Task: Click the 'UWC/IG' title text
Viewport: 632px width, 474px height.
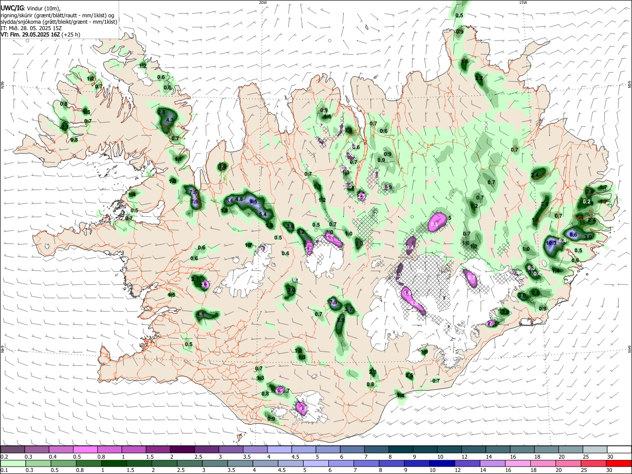Action: [x=12, y=8]
